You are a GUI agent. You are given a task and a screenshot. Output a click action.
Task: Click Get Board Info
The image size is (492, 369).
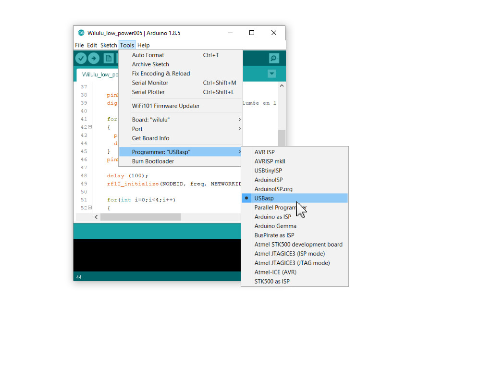[x=181, y=138]
